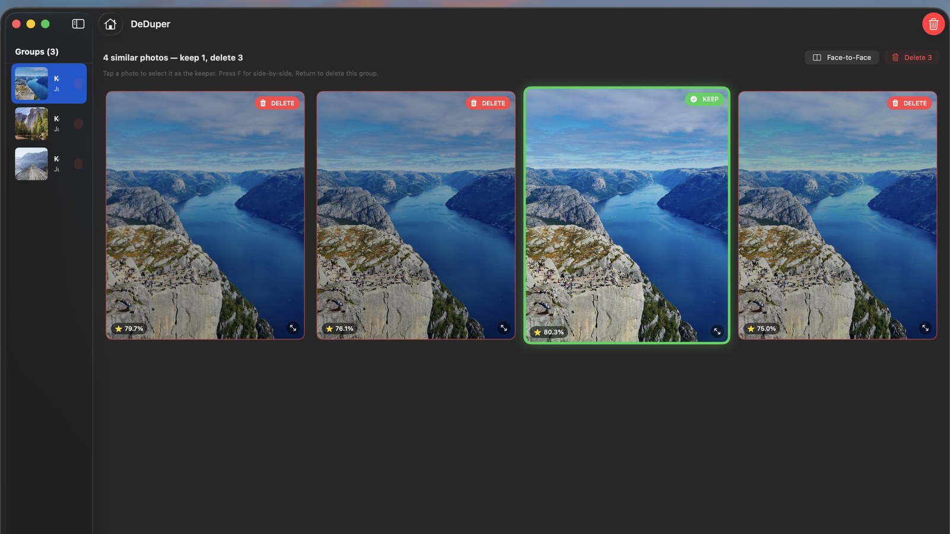Screen dimensions: 950x534
Task: Click the dot on selected fjord group row
Action: click(78, 84)
